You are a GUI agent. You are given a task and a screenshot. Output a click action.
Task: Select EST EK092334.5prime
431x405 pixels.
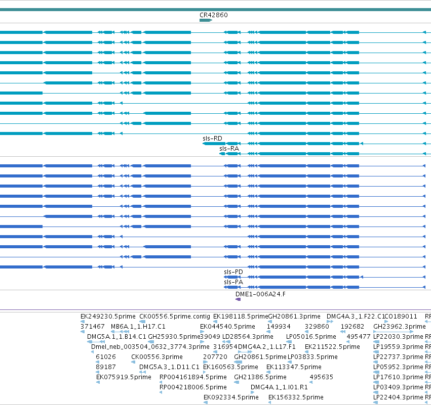coord(231,397)
